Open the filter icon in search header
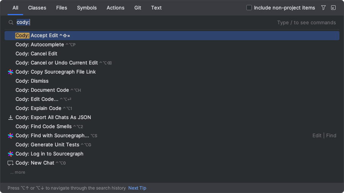This screenshot has width=344, height=193. 323,8
